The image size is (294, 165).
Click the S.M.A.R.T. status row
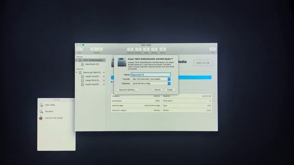pos(136,110)
